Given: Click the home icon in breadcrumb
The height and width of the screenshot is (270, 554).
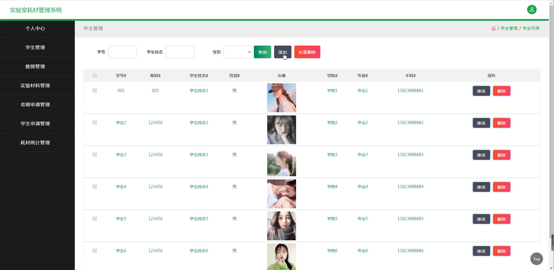Looking at the screenshot, I should (x=493, y=28).
